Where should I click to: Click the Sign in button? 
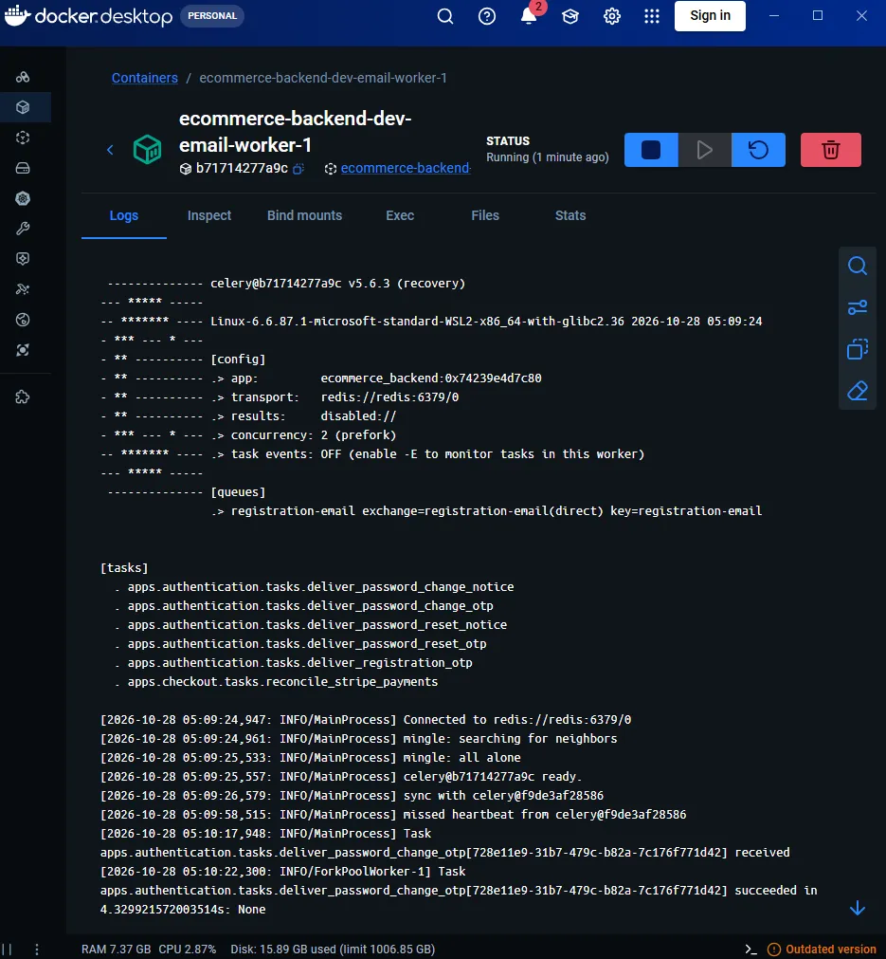(x=710, y=16)
